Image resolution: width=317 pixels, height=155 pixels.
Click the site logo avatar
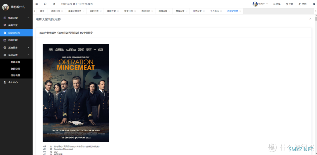tap(5, 7)
